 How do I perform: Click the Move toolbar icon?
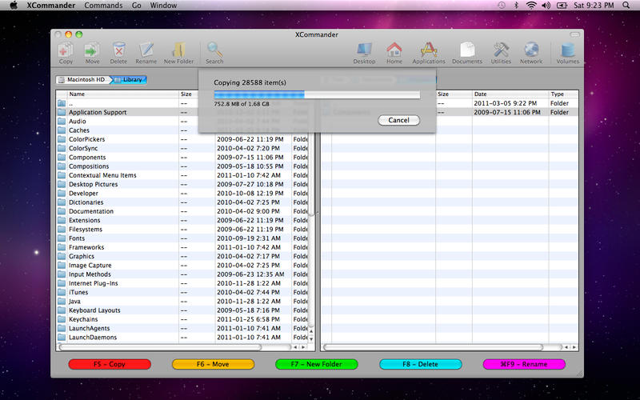coord(92,53)
